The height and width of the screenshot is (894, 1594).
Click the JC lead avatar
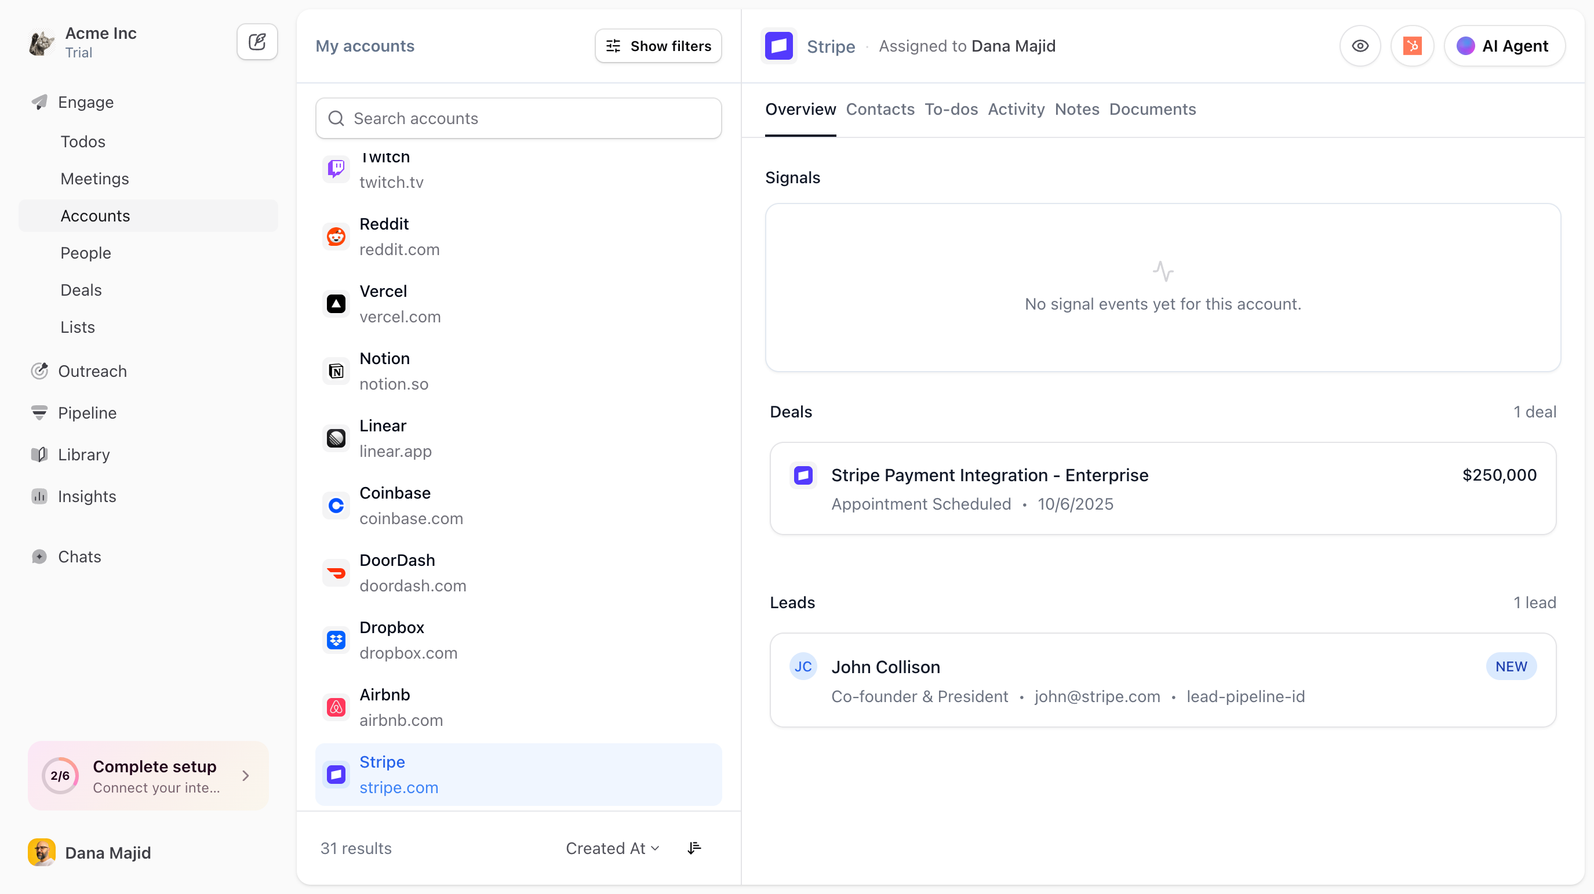pos(803,667)
